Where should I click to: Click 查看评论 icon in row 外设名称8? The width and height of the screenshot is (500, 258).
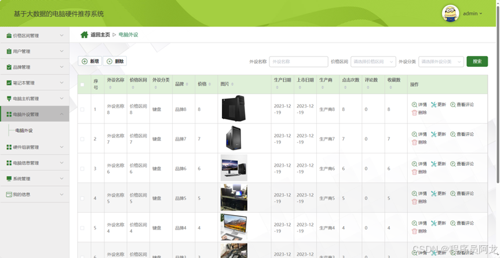(x=453, y=104)
